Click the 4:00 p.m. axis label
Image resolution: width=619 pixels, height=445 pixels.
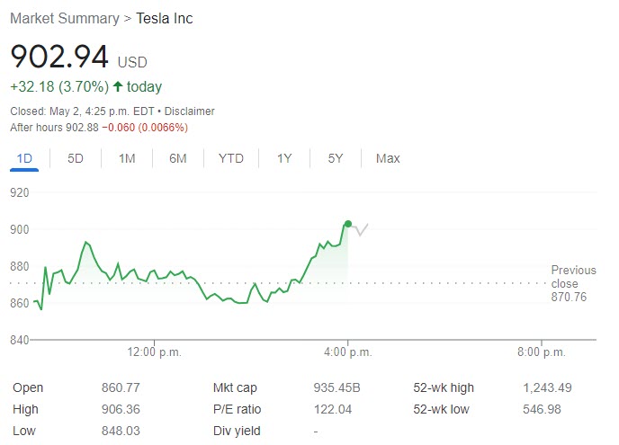coord(348,352)
